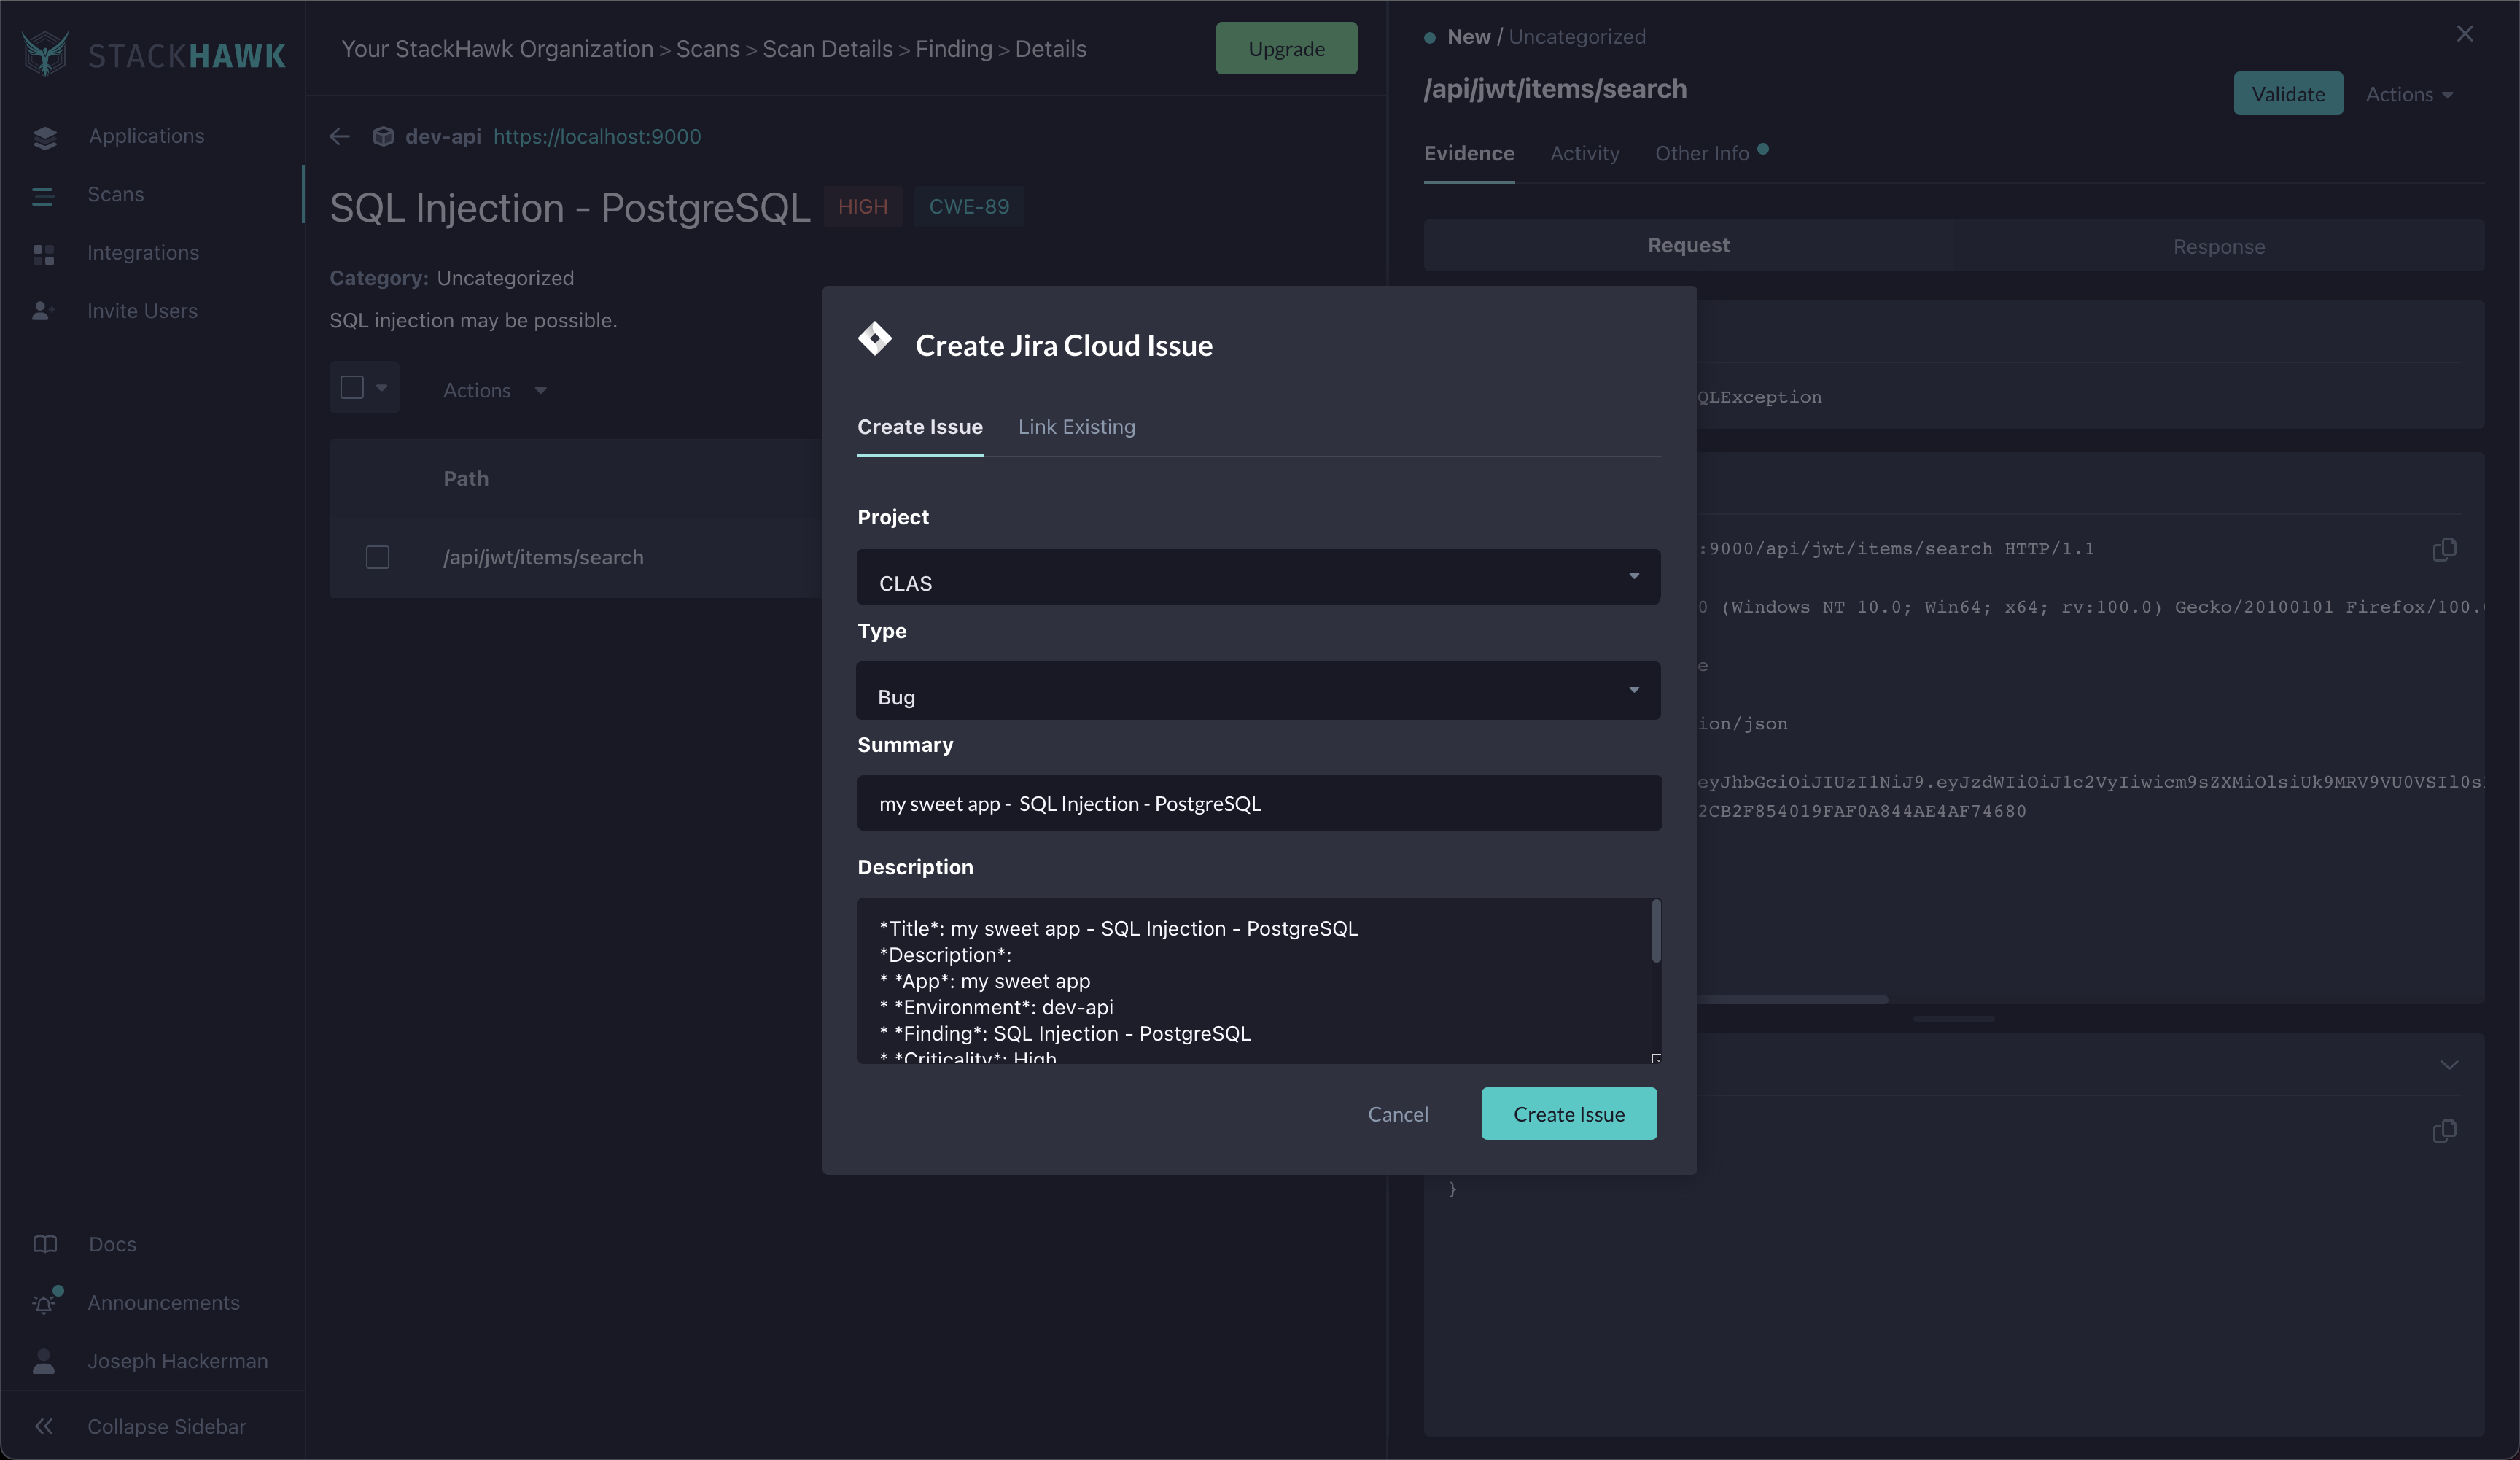Open the Activity tab
This screenshot has width=2520, height=1460.
(1584, 153)
